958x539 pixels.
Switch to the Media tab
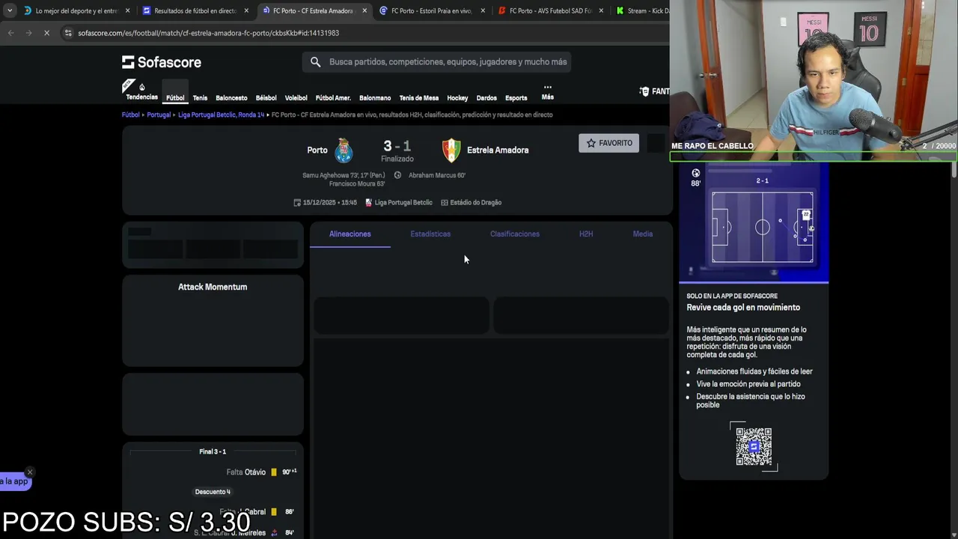tap(643, 234)
